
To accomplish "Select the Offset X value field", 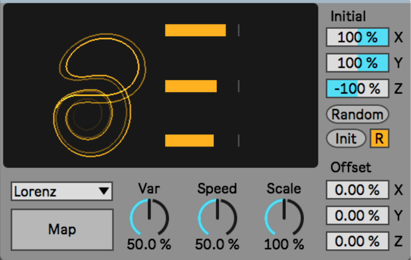I will [x=357, y=190].
